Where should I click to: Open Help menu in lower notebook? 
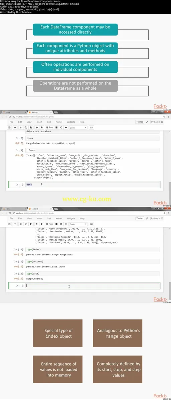(82, 218)
